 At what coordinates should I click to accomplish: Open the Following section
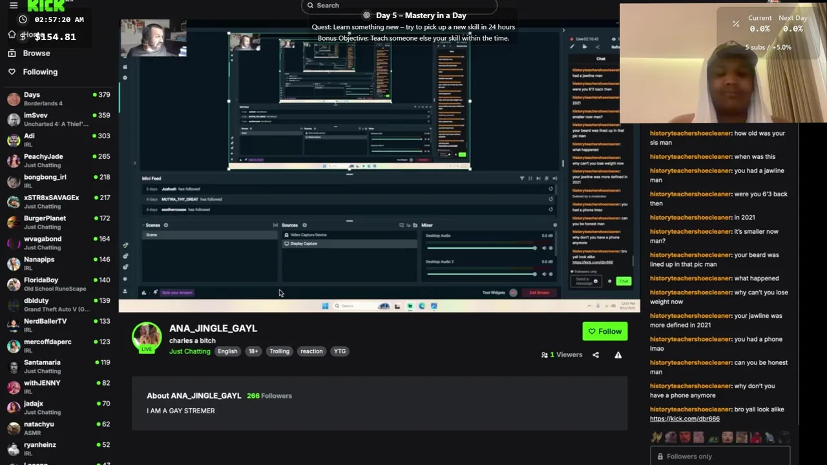tap(40, 72)
